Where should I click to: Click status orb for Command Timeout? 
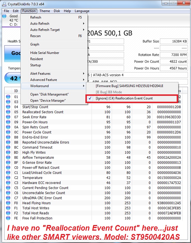tap(8, 147)
